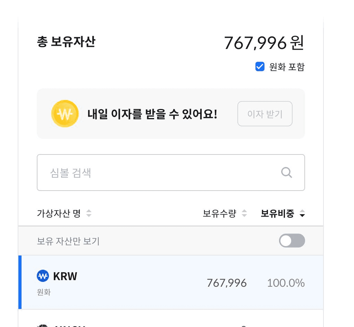
Task: Click the 767,996원 total asset amount
Action: pyautogui.click(x=264, y=42)
